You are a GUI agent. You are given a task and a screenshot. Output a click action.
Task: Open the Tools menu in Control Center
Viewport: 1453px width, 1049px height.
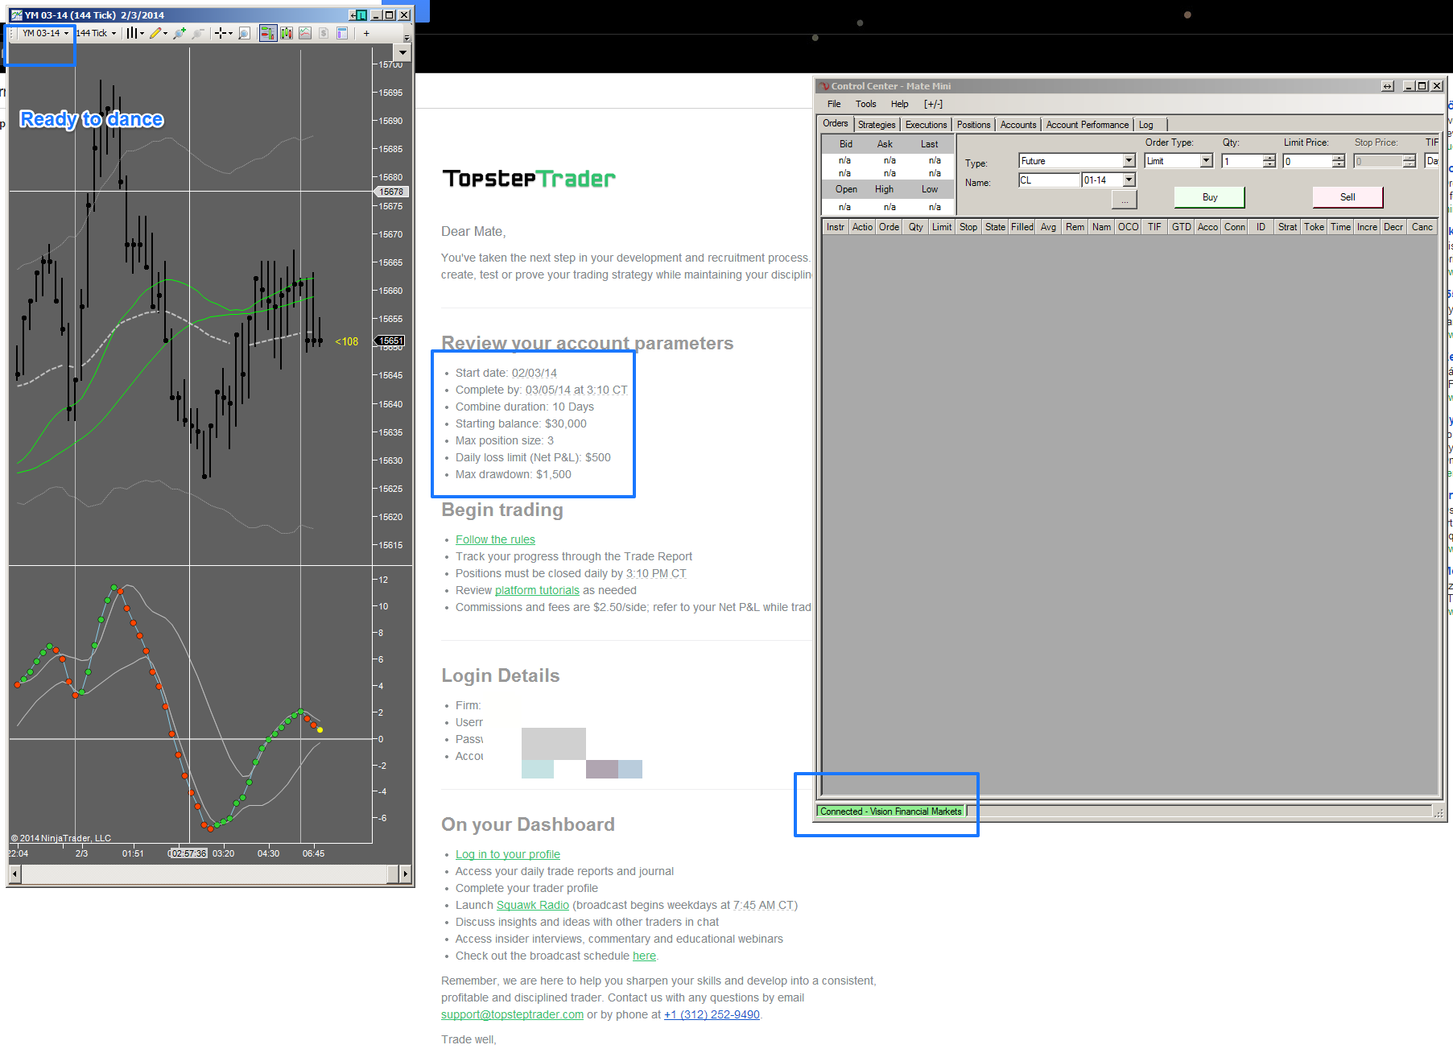coord(865,104)
